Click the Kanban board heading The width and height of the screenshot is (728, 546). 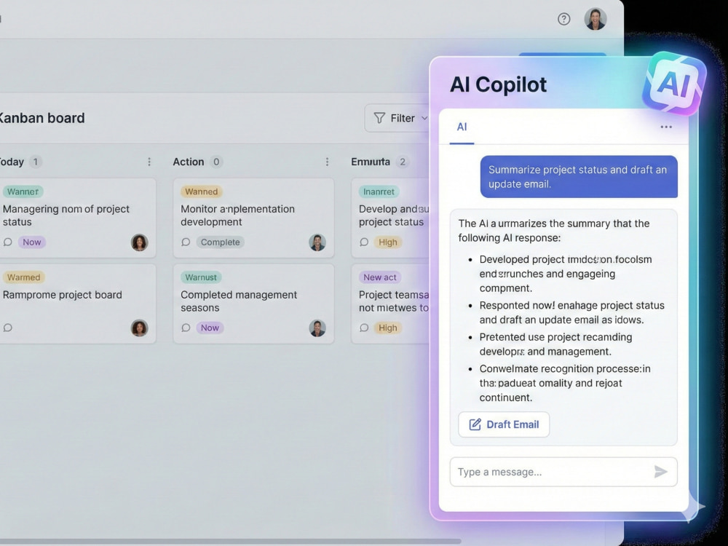click(x=41, y=118)
